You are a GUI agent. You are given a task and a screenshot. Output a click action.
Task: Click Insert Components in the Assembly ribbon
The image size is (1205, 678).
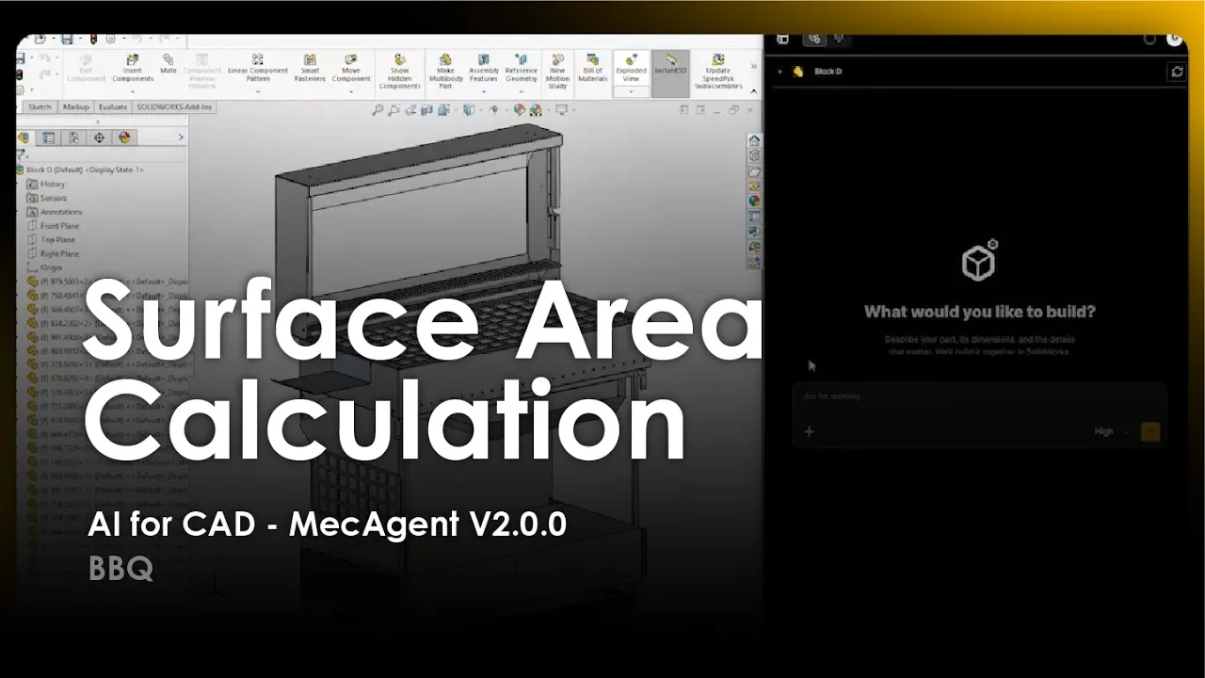point(132,68)
